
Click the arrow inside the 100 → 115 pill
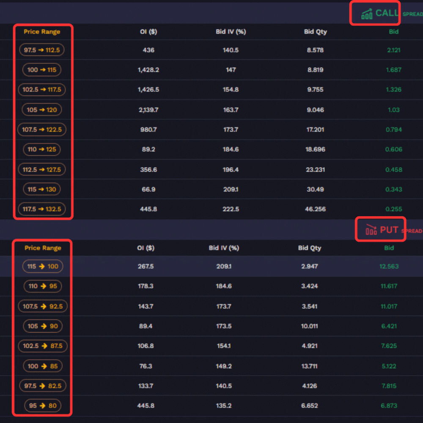tap(42, 70)
